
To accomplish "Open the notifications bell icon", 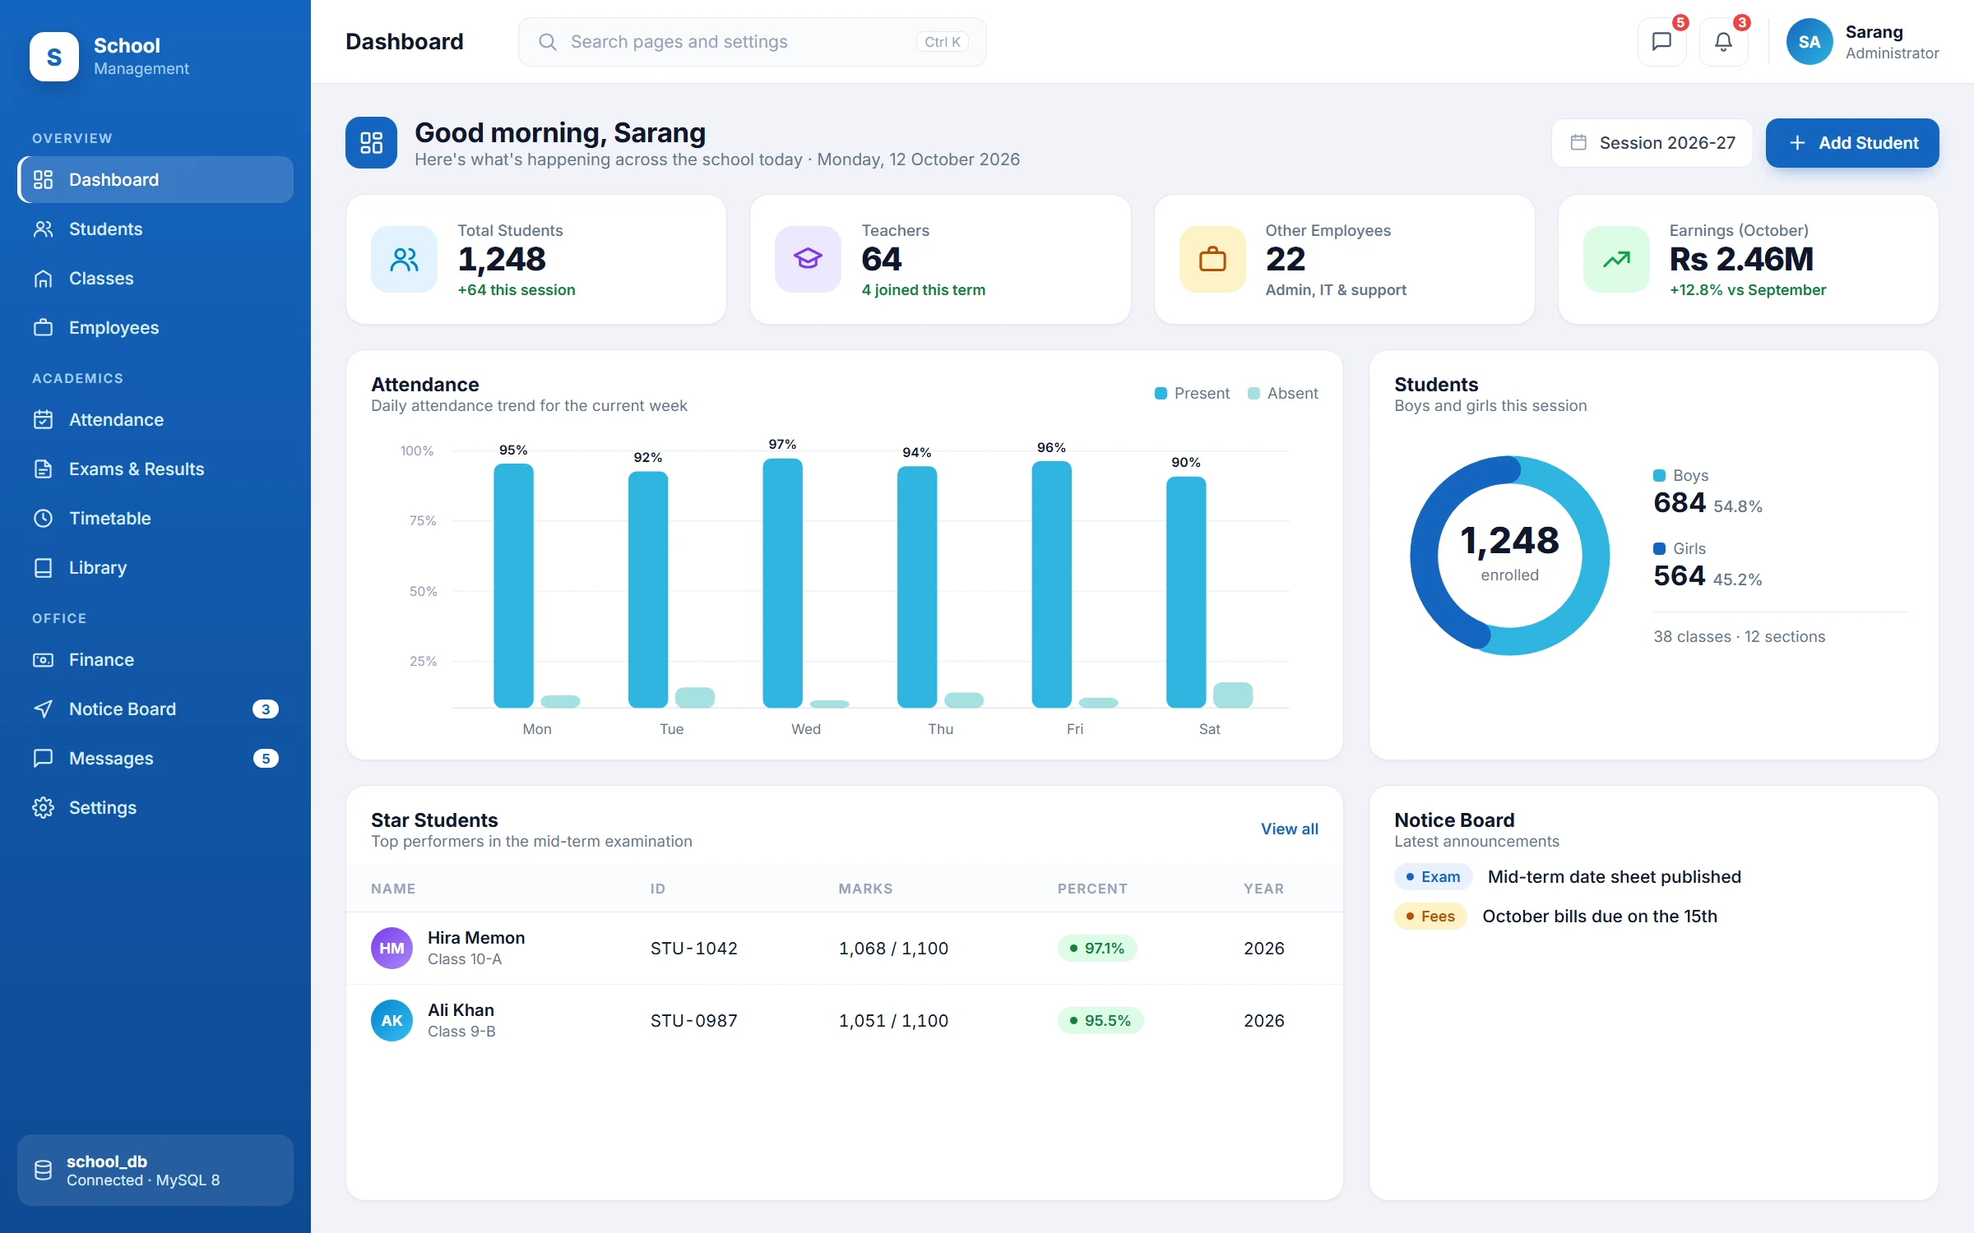I will point(1723,42).
